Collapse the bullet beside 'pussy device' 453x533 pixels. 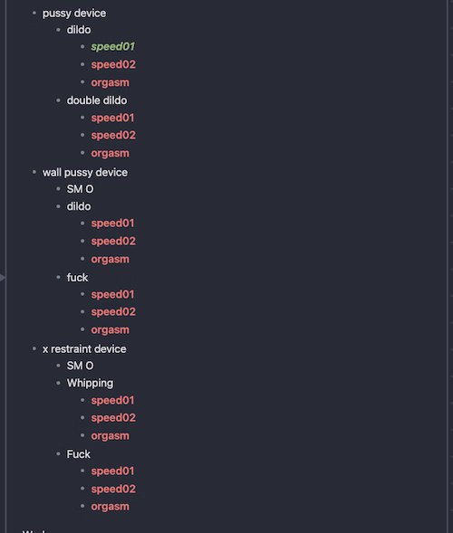pos(34,14)
